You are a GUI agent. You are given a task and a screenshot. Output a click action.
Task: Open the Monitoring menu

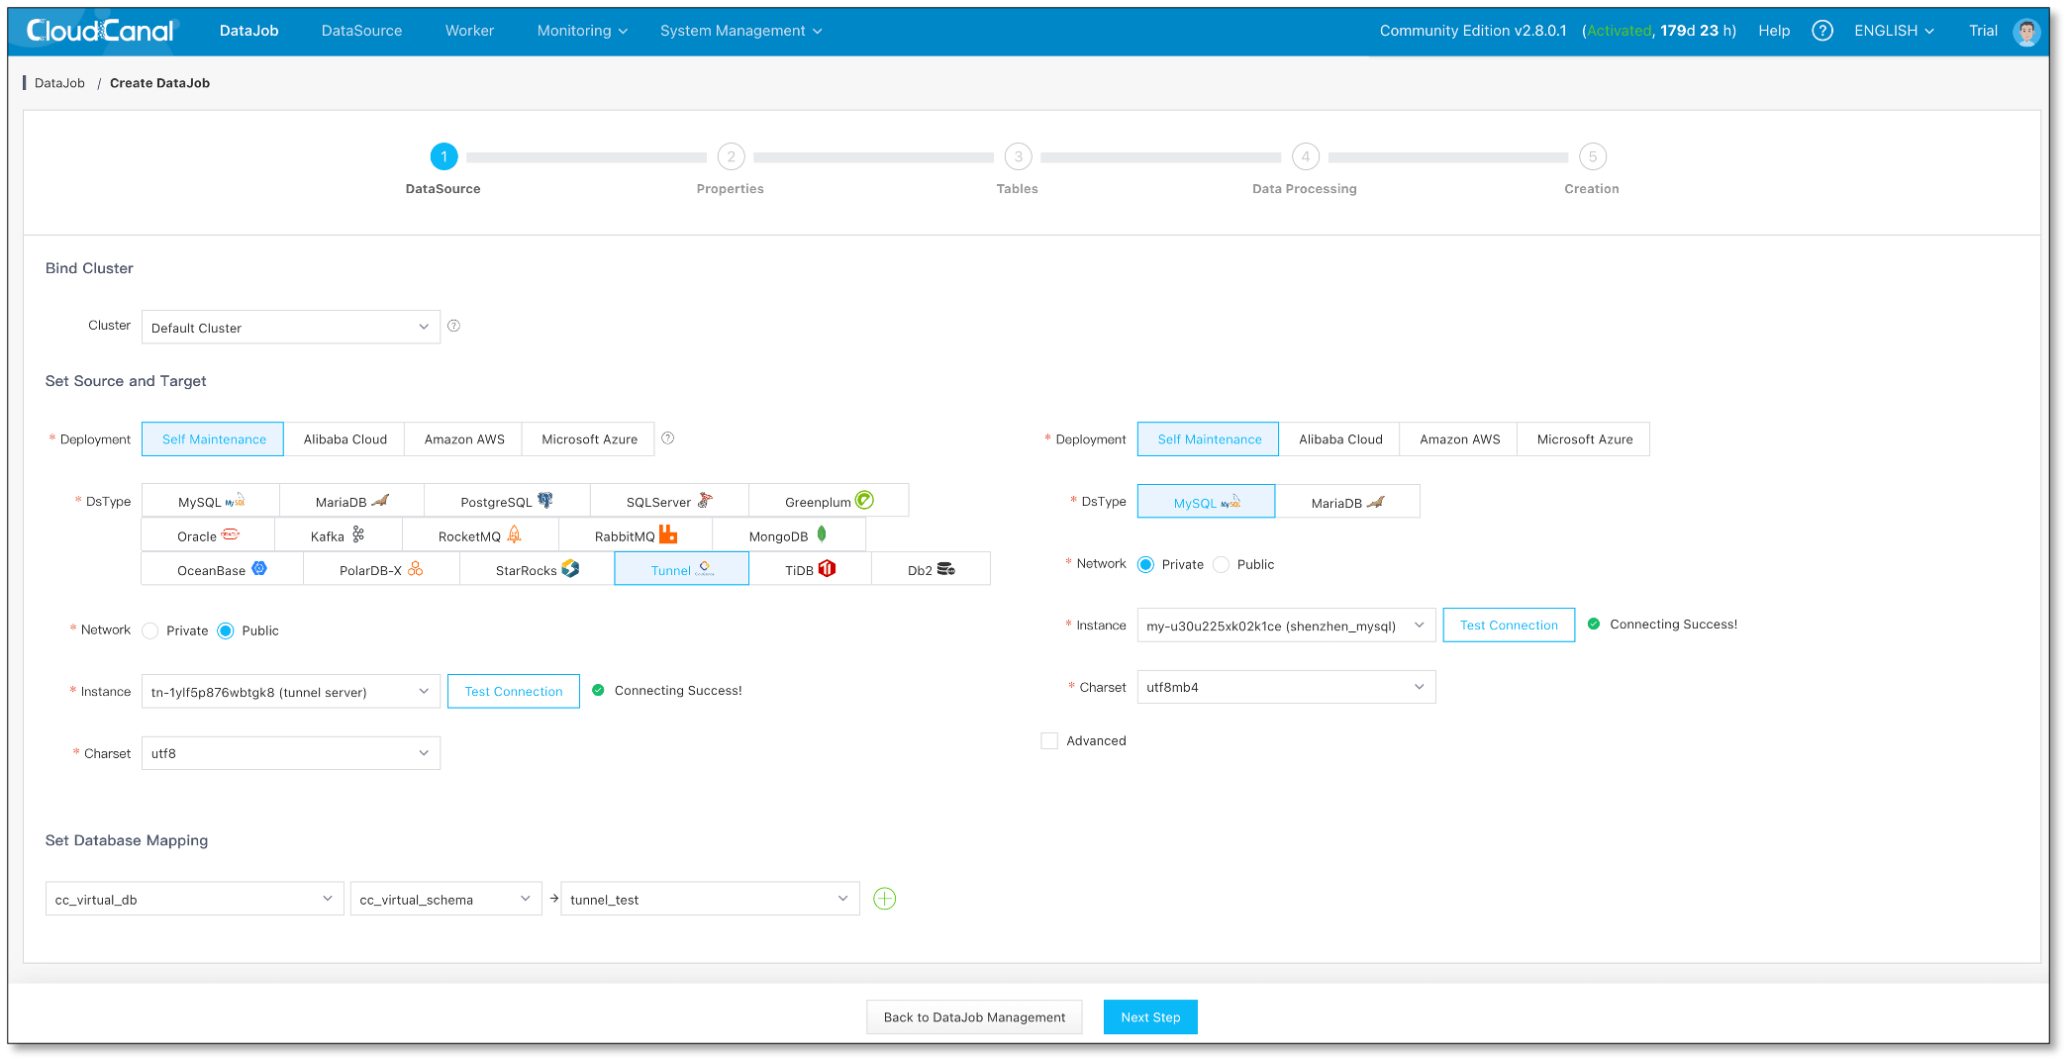click(581, 31)
